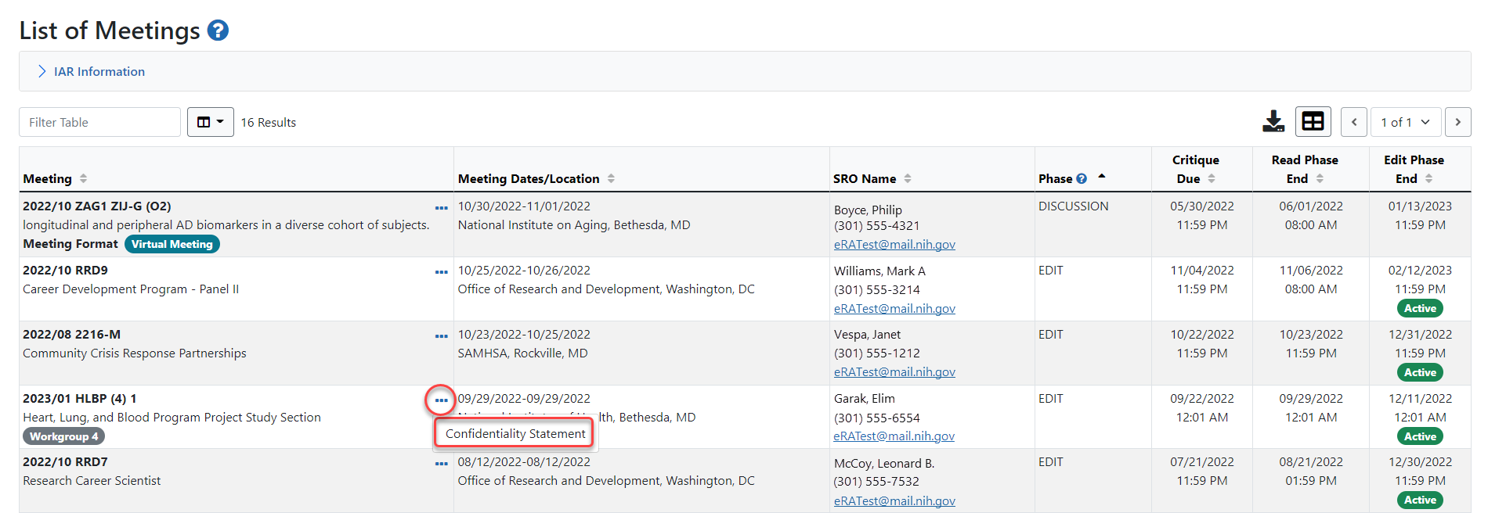This screenshot has height=513, width=1488.
Task: Open the three-dot menu for 2022/10 RRD9
Action: click(441, 272)
